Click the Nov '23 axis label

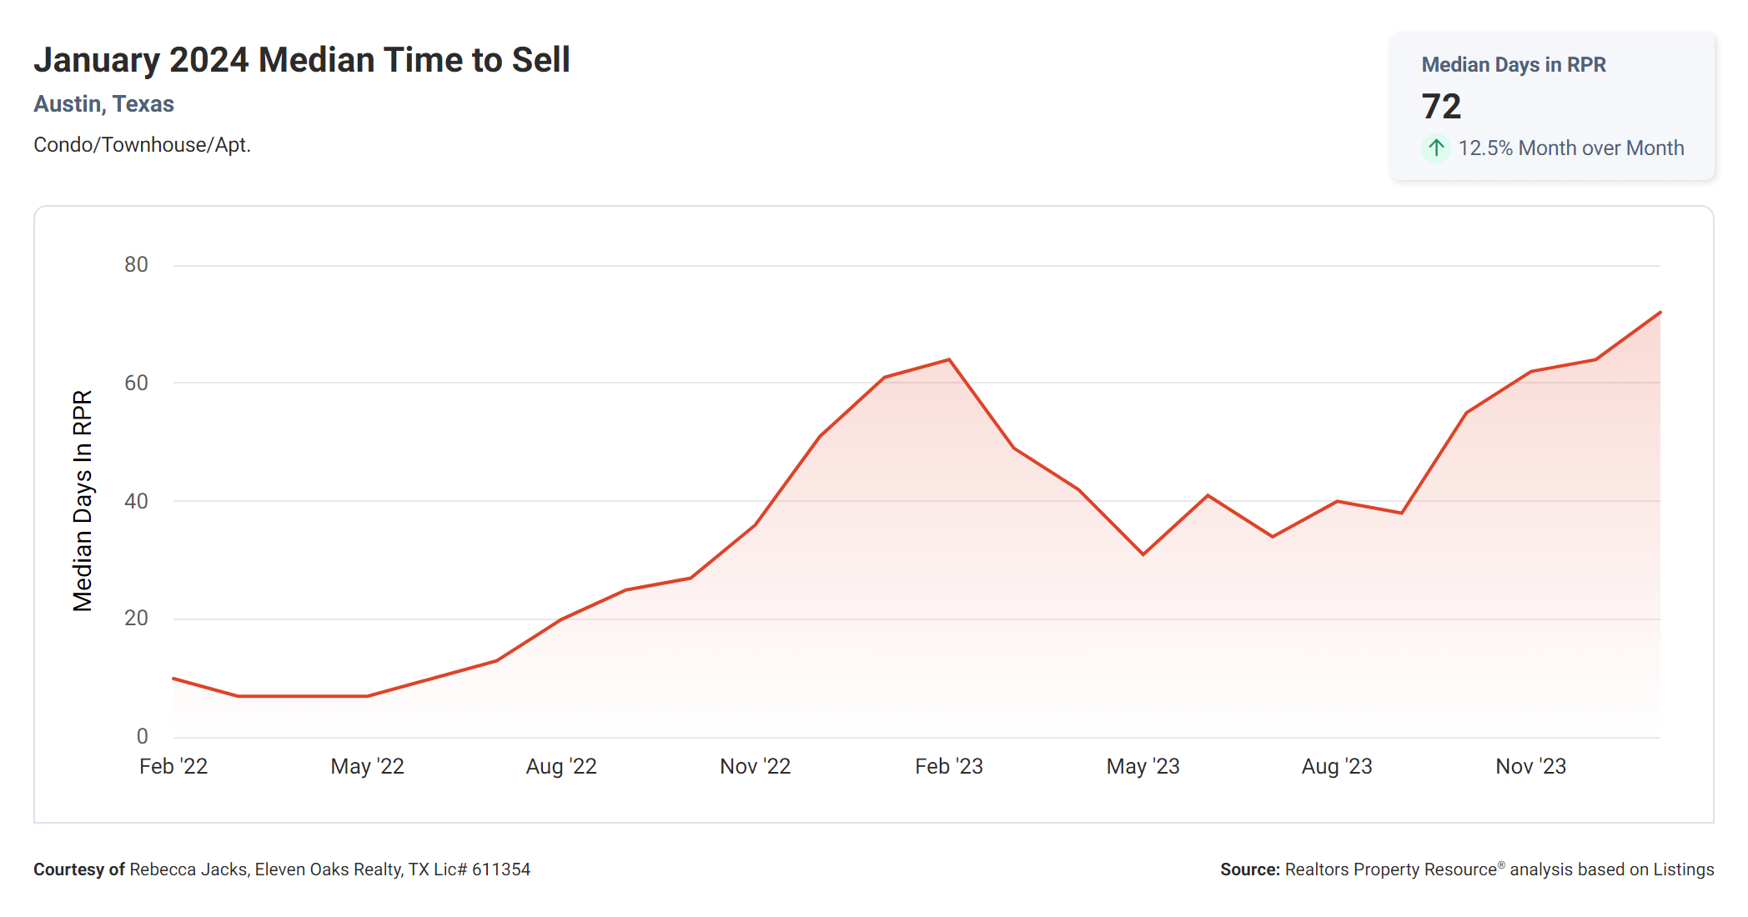click(1530, 766)
